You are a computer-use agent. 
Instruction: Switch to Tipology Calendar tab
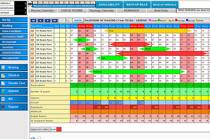102,10
